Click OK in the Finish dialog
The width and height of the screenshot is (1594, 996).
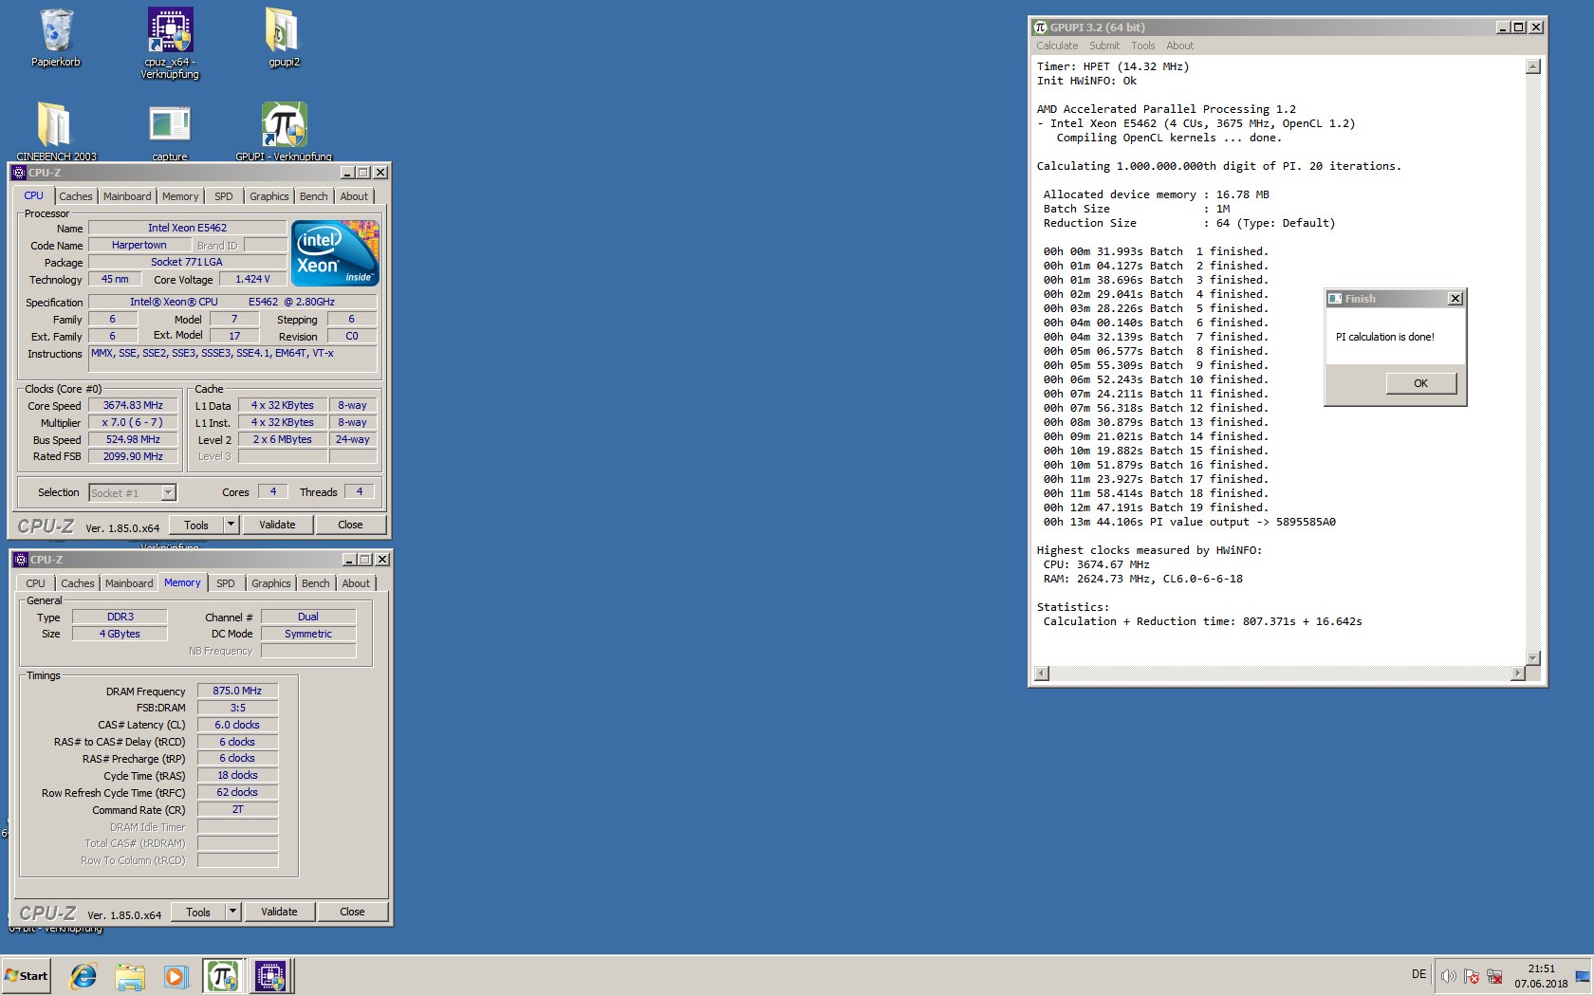(x=1420, y=383)
